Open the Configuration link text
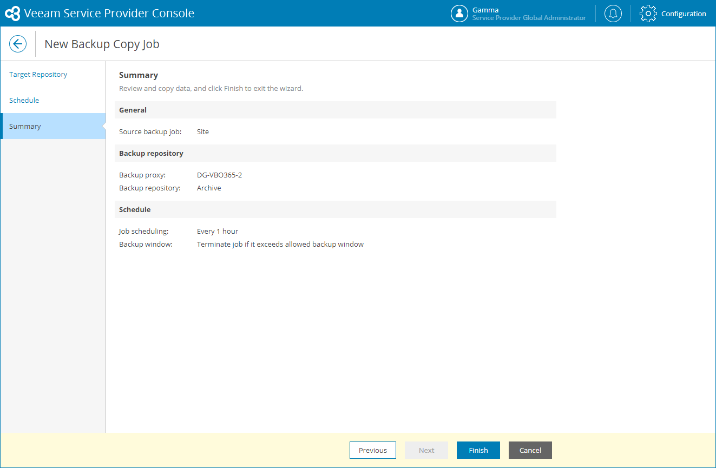Viewport: 716px width, 468px height. pos(684,14)
